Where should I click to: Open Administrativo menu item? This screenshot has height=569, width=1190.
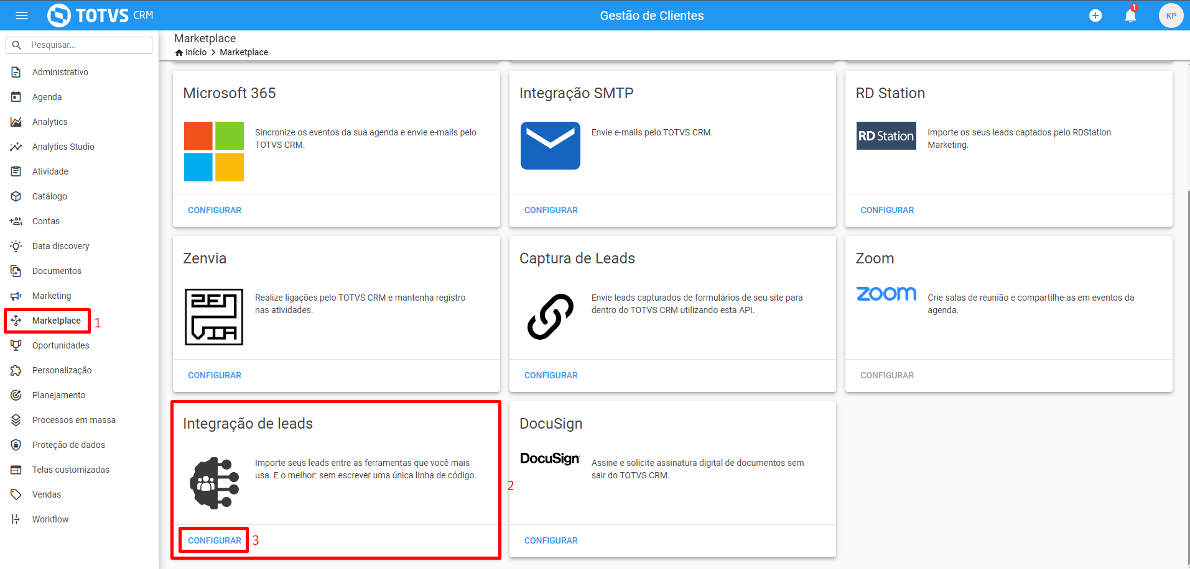click(x=60, y=72)
